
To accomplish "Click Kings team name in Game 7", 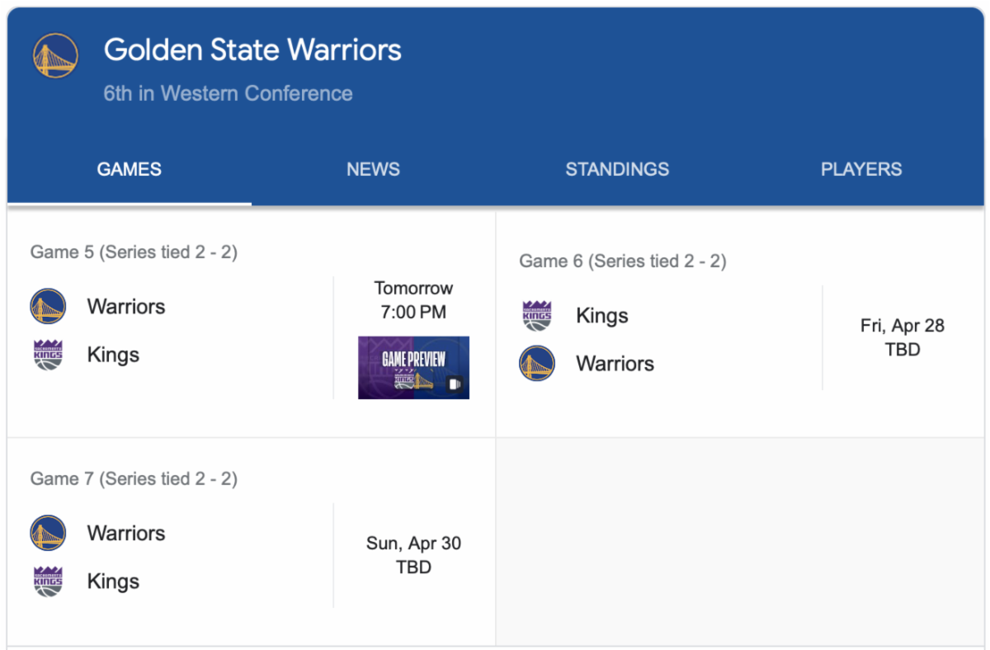I will [x=113, y=582].
